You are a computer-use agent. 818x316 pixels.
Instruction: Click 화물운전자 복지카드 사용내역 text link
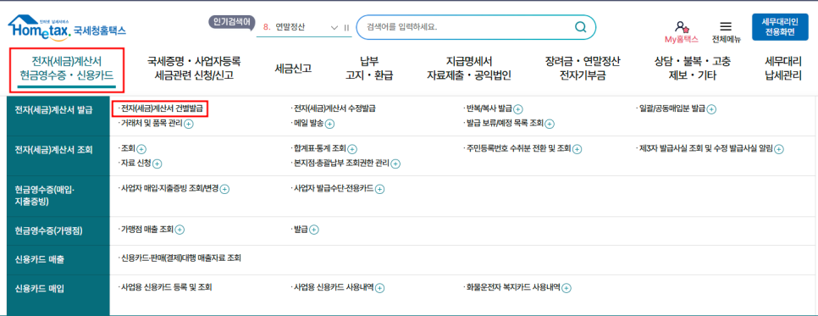[x=513, y=287]
